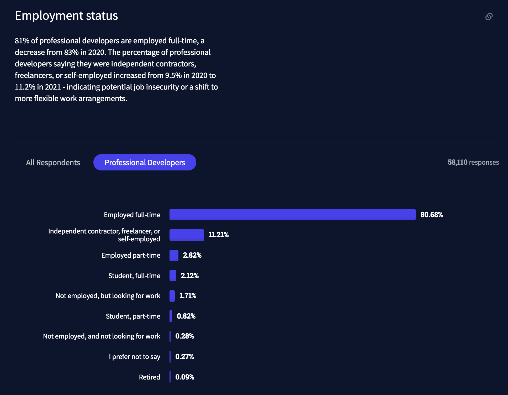Image resolution: width=508 pixels, height=395 pixels.
Task: Click the Student, full-time bar
Action: click(x=173, y=276)
